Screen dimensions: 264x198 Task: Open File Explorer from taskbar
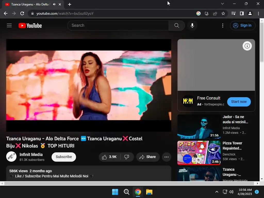tap(149, 192)
